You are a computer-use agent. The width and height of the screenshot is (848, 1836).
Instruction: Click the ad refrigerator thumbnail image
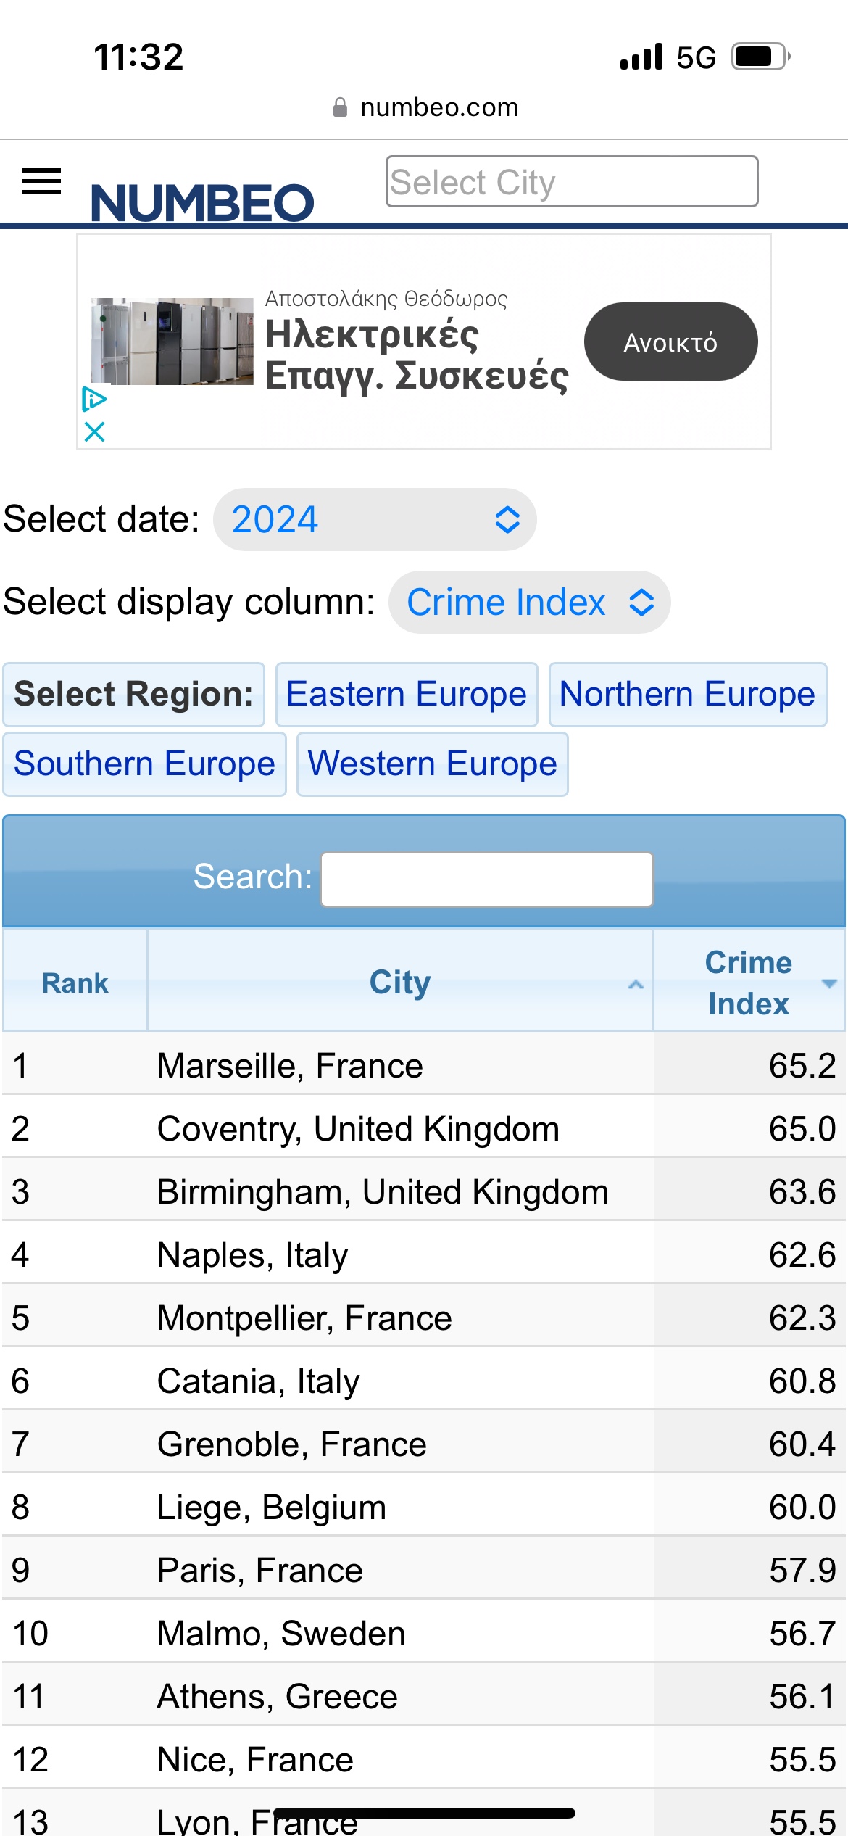point(172,341)
